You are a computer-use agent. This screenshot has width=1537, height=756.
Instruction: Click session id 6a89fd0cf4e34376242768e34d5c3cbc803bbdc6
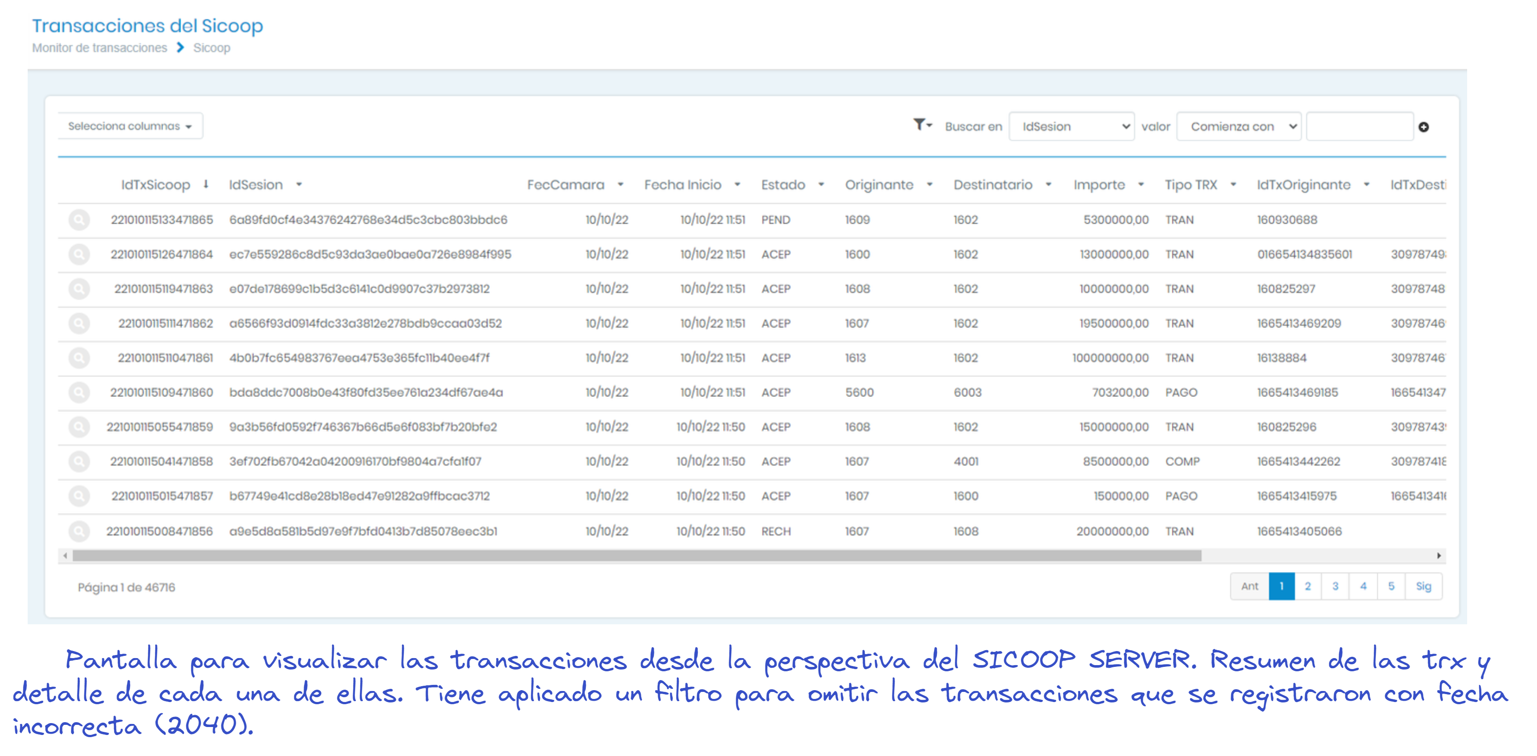tap(368, 220)
